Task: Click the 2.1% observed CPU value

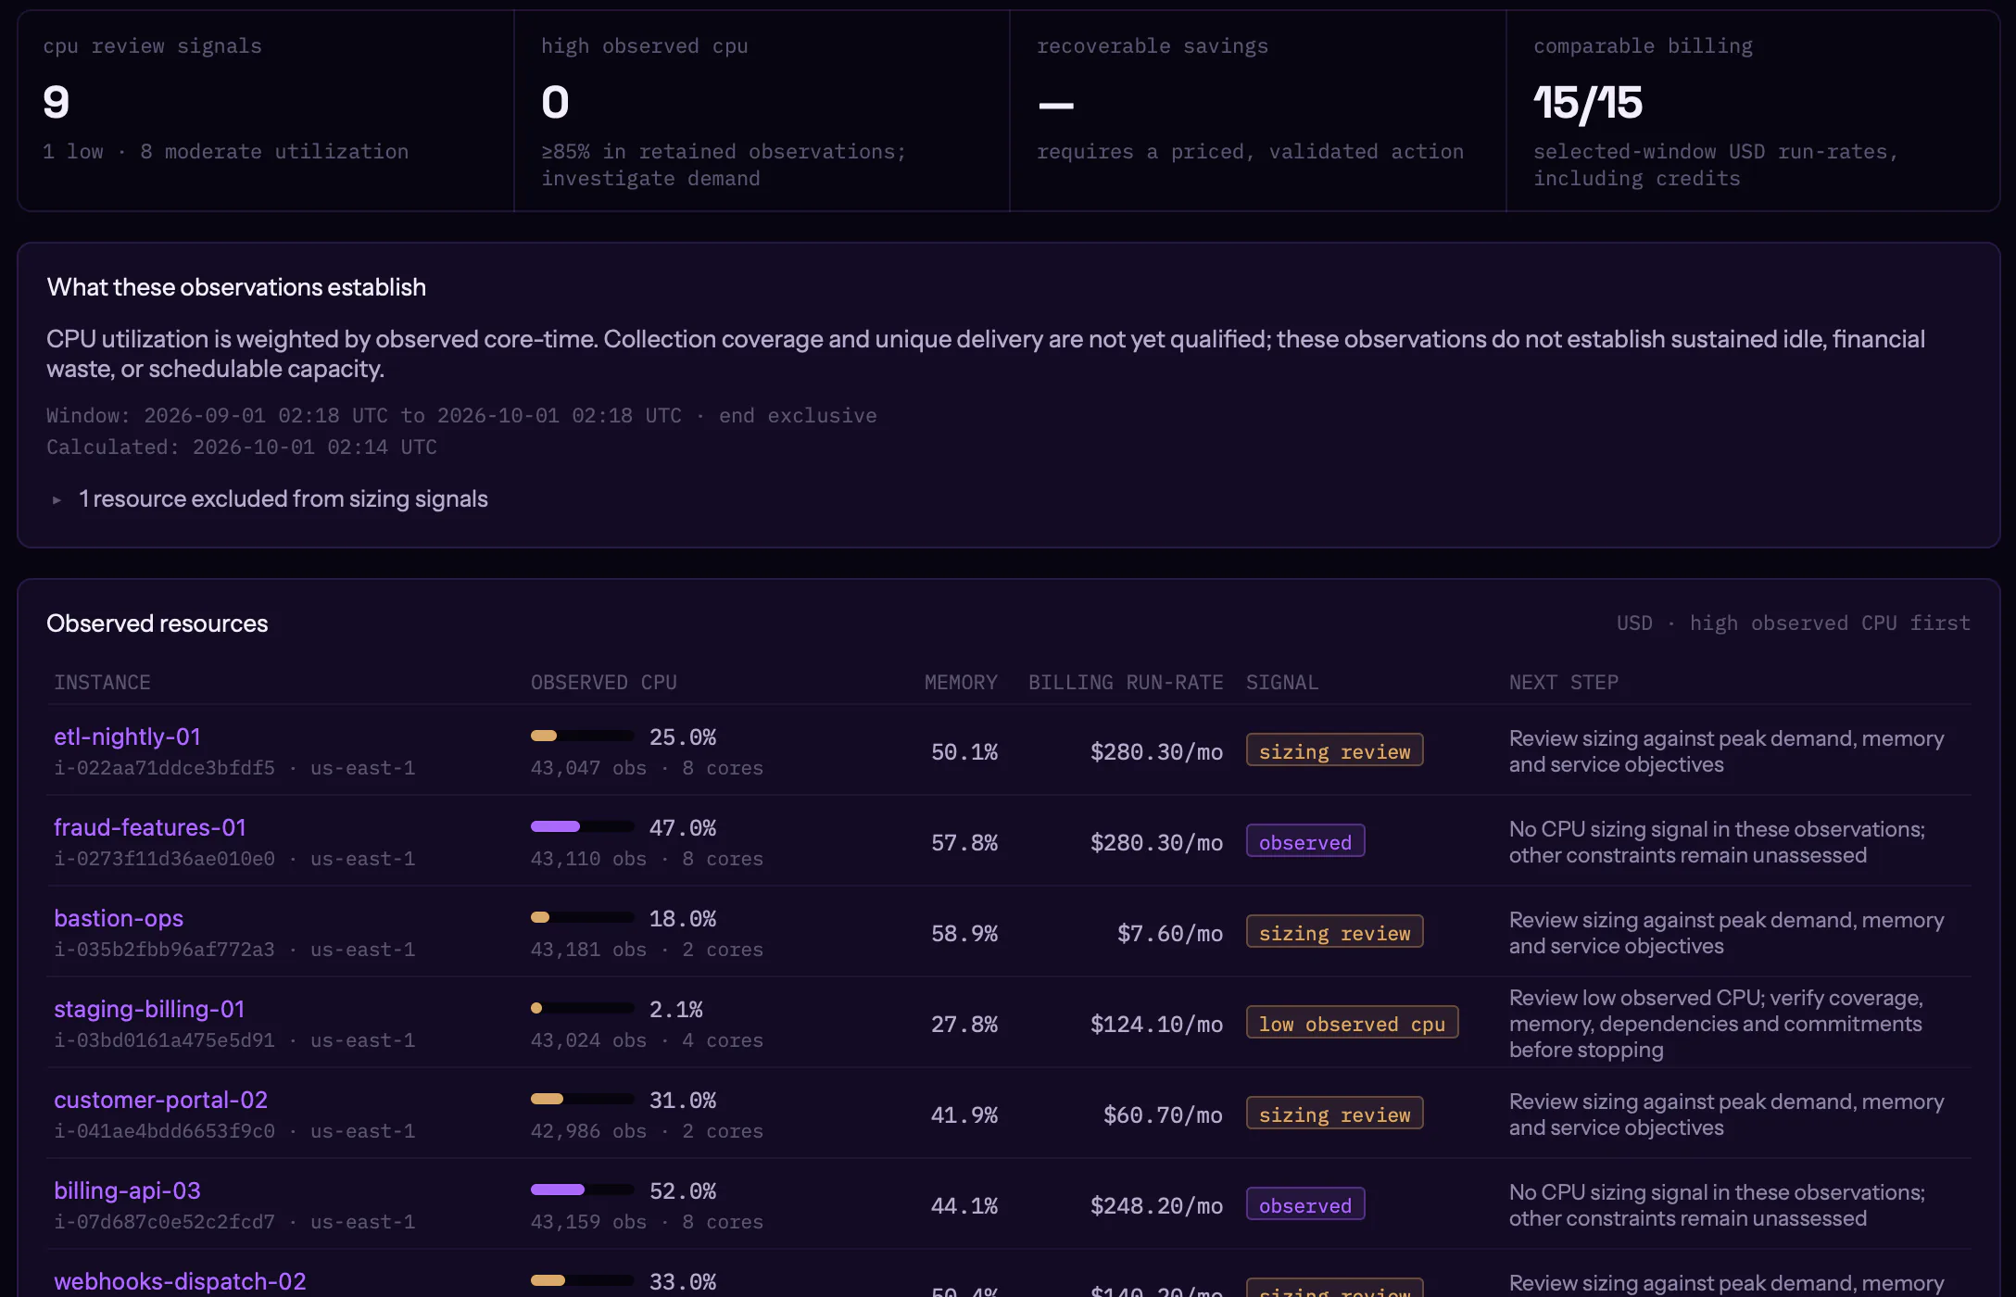Action: tap(676, 1009)
